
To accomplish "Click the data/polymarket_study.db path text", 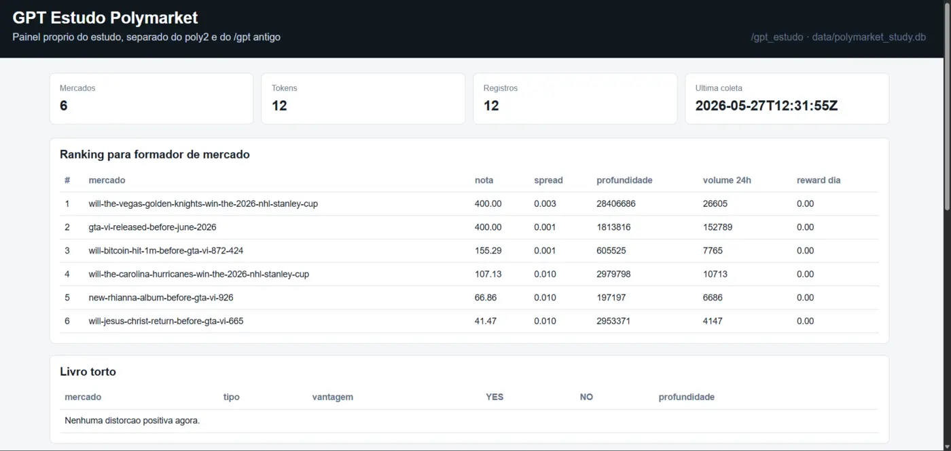I will click(x=869, y=37).
